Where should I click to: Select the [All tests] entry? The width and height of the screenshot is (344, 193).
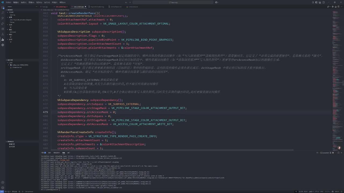13,32
